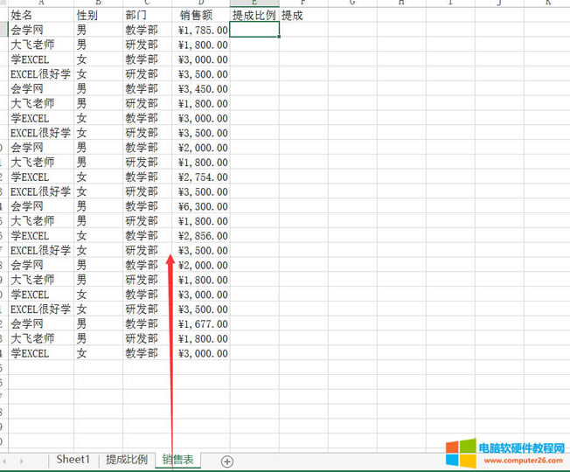Click the sheet scroll left arrow
Viewport: 570px width, 472px height.
pyautogui.click(x=4, y=461)
